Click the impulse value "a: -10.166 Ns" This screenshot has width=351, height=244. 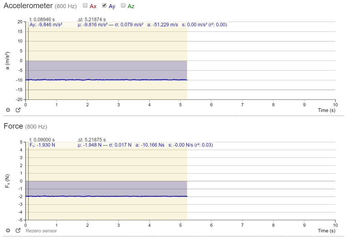click(150, 145)
